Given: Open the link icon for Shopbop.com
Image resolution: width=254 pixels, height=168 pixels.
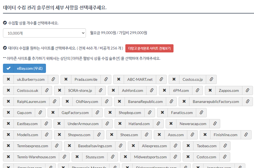Looking at the screenshot, I should tap(150, 113).
